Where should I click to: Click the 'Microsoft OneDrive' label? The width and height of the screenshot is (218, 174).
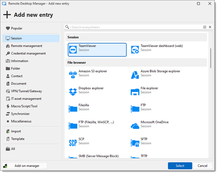[154, 122]
